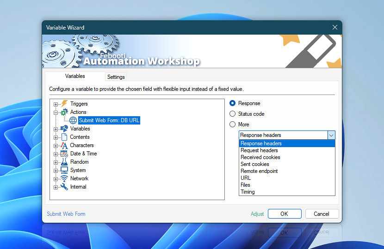
Task: Select the Date & Time tree label
Action: pos(84,154)
